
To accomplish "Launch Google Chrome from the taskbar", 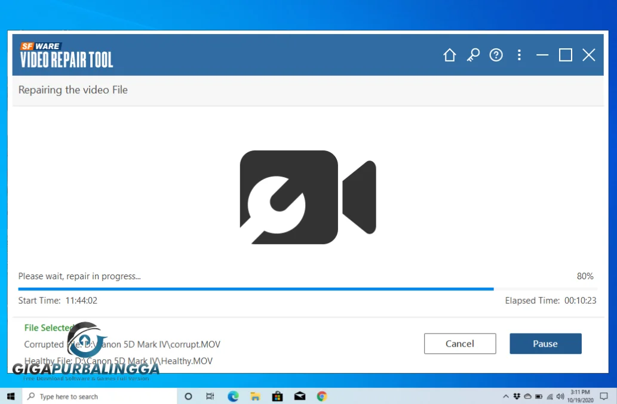I will tap(322, 396).
